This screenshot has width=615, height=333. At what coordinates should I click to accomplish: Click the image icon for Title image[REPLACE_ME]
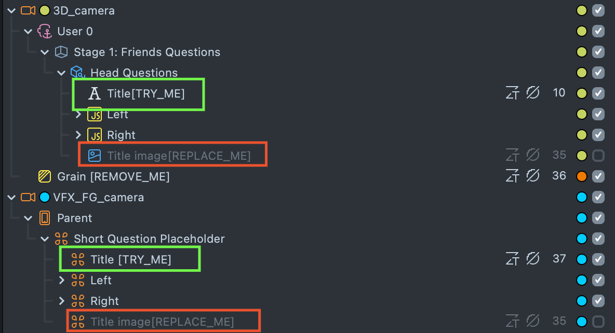pyautogui.click(x=95, y=156)
